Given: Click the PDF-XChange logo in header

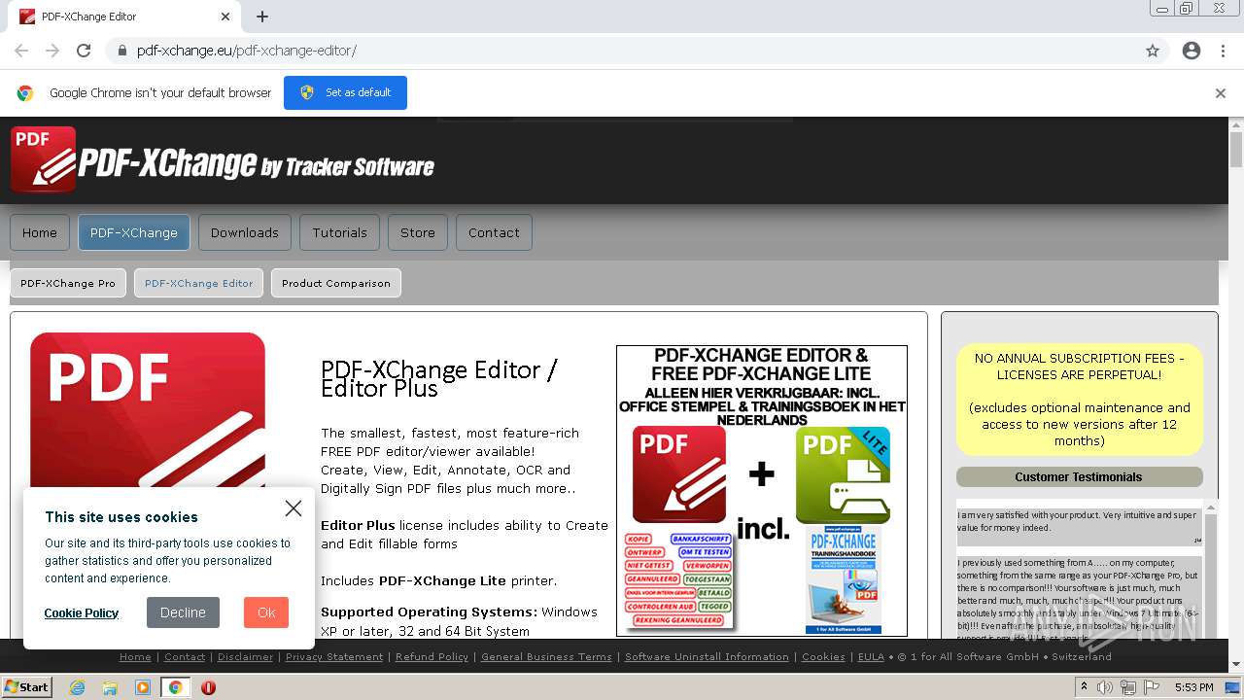Looking at the screenshot, I should tap(223, 160).
